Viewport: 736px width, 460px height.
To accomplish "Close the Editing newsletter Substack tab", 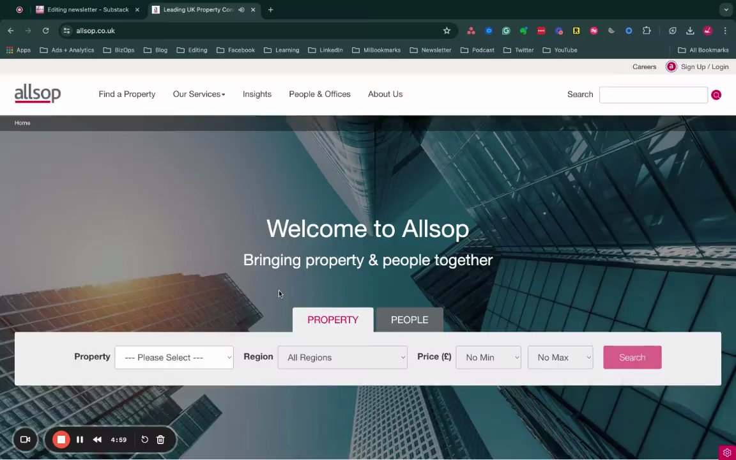I will point(137,10).
